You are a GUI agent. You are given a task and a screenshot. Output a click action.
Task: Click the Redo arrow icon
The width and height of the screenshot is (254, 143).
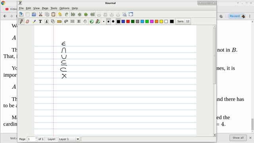pos(66,14)
